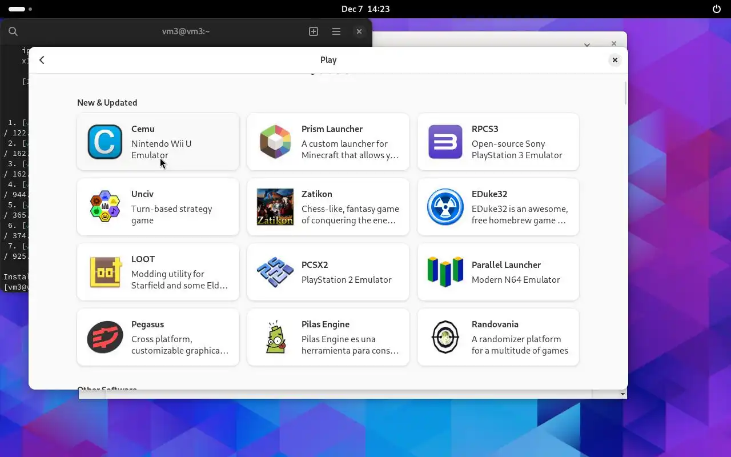Click the Pegasus red-black icon
The image size is (731, 457).
tap(105, 337)
